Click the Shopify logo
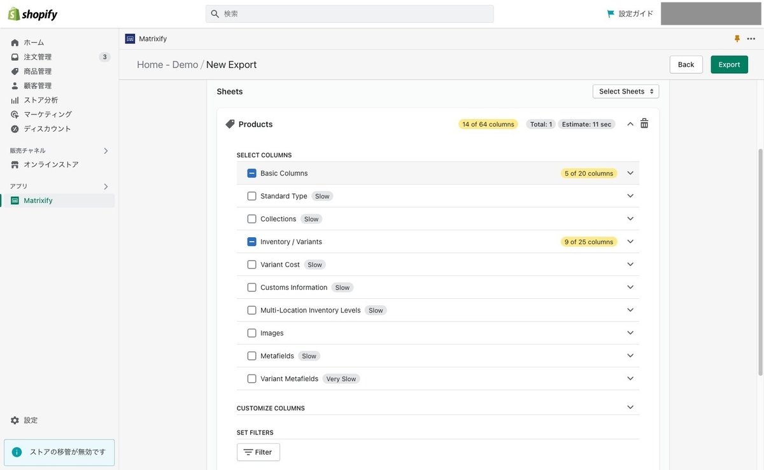 (x=32, y=12)
